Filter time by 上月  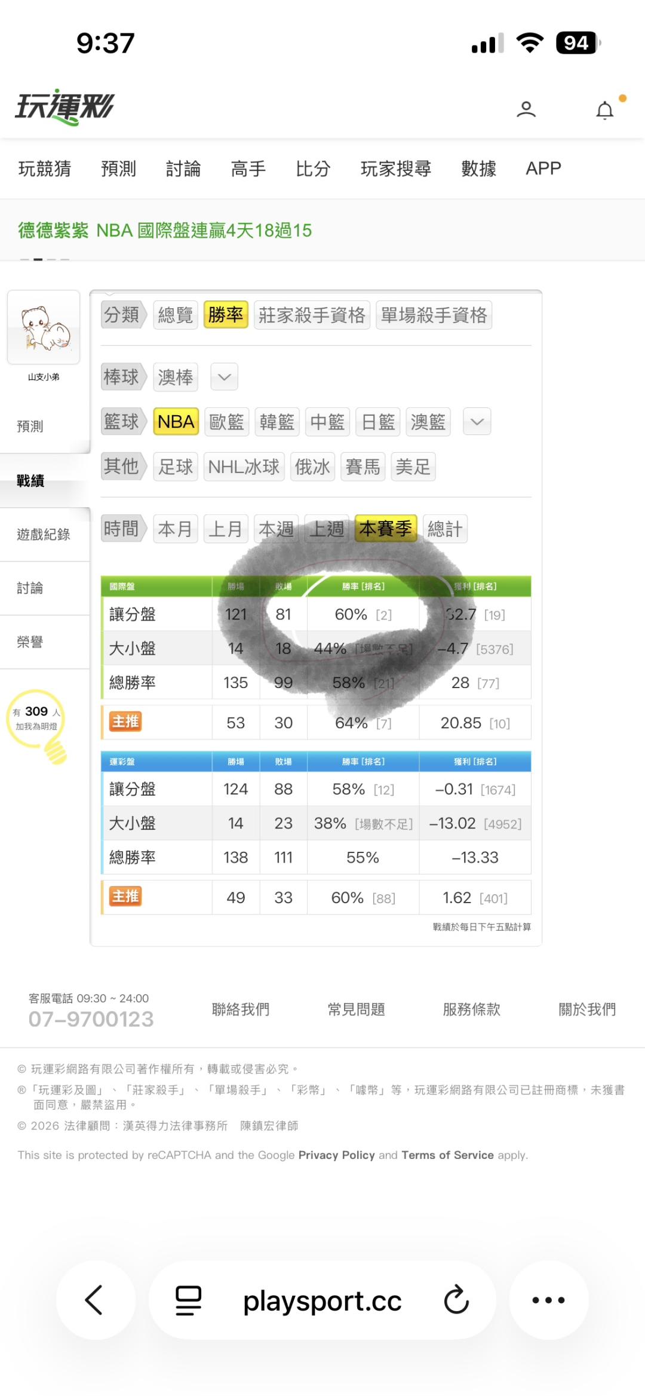pyautogui.click(x=226, y=529)
